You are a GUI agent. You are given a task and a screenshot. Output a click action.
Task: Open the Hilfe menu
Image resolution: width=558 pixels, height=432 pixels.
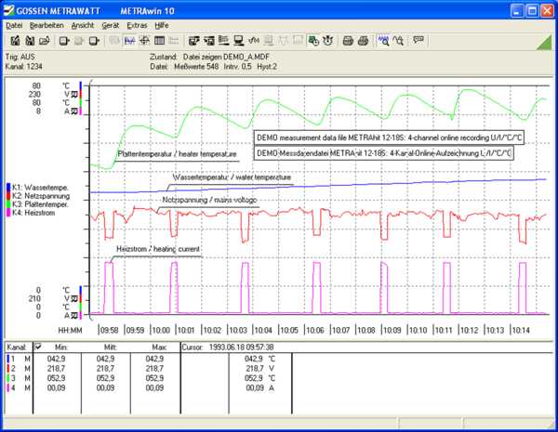pos(163,25)
